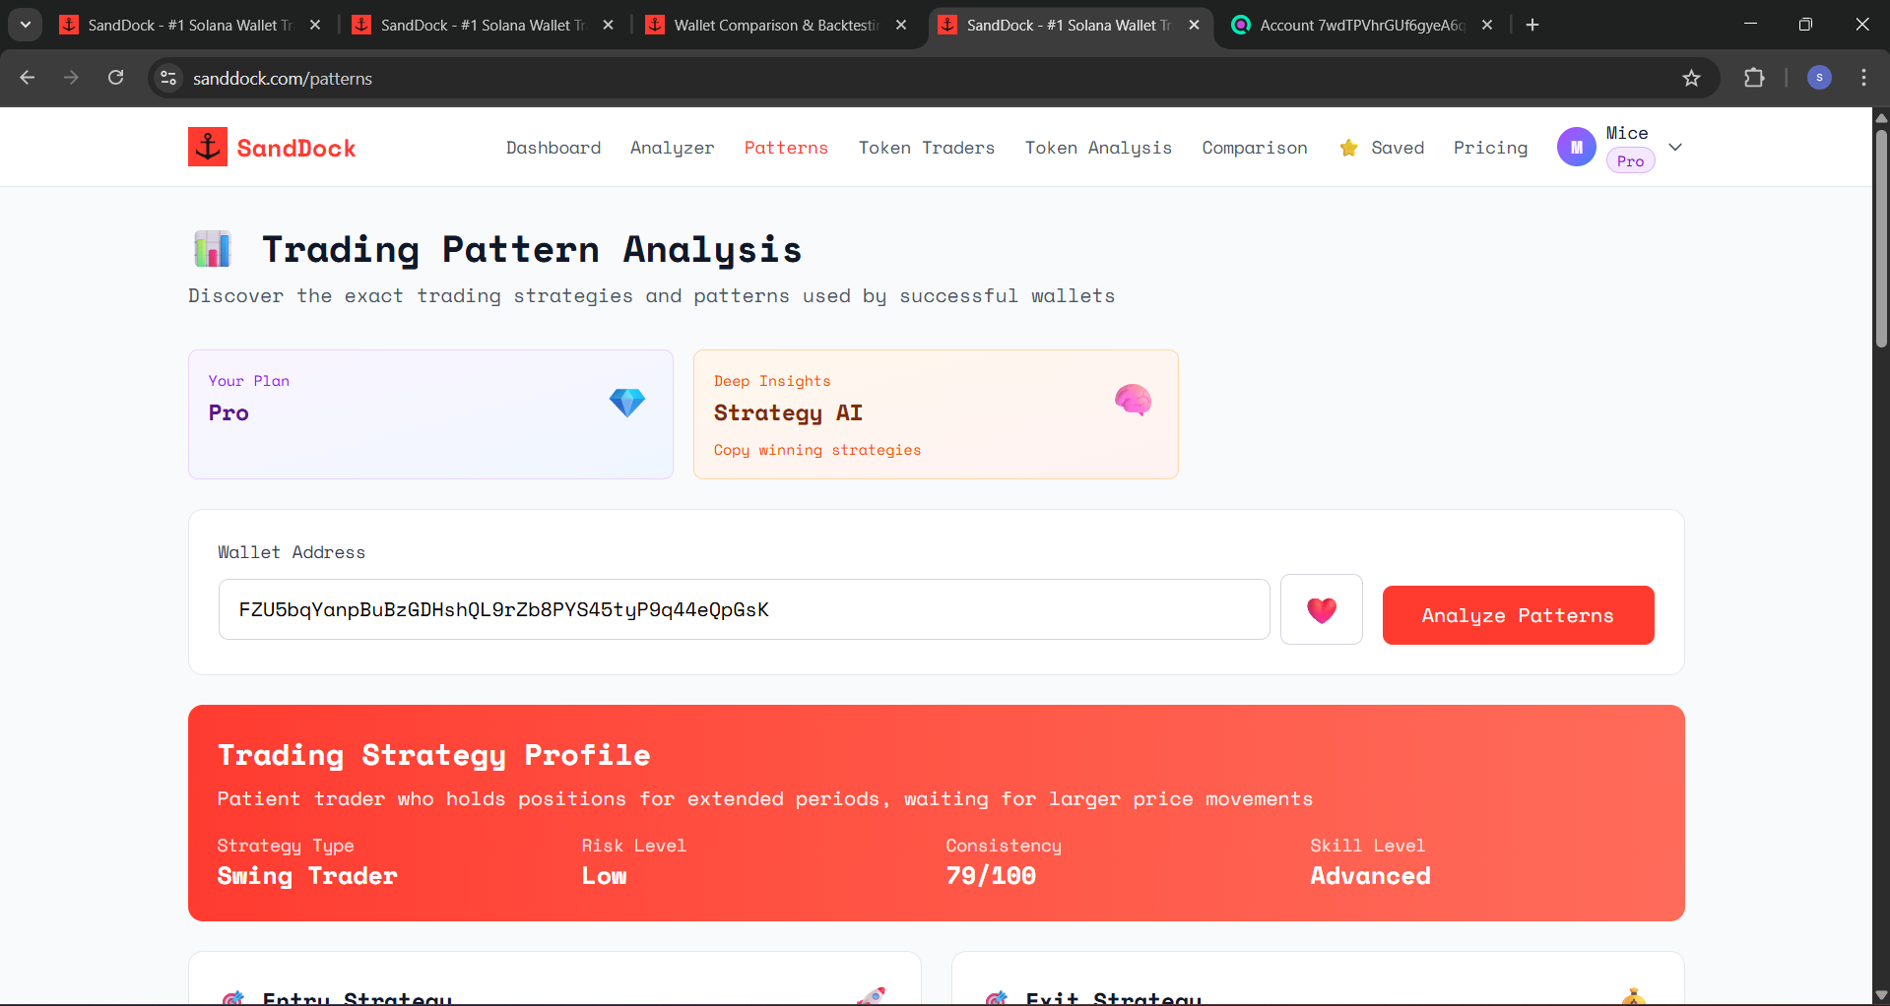Click the Deep Insights Strategy AI card
The width and height of the screenshot is (1890, 1006).
pos(936,414)
